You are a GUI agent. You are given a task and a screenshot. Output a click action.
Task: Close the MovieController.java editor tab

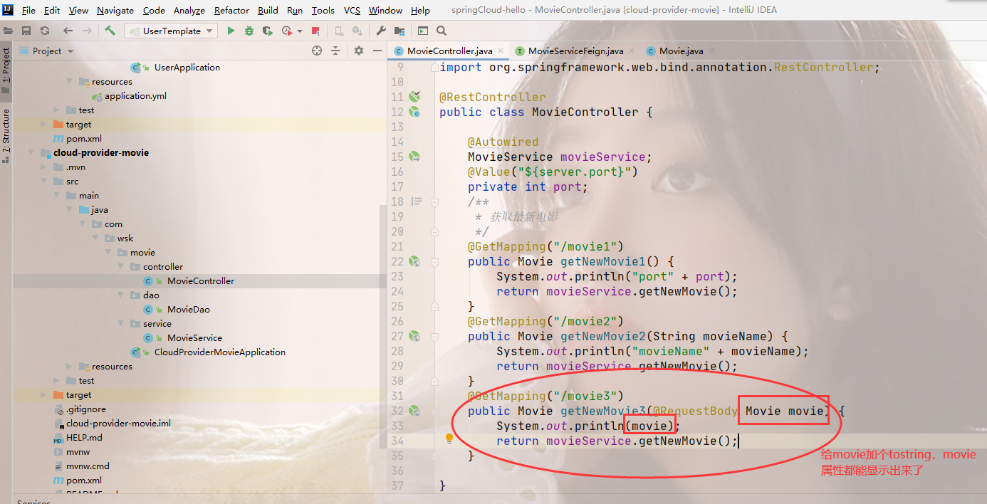click(501, 51)
